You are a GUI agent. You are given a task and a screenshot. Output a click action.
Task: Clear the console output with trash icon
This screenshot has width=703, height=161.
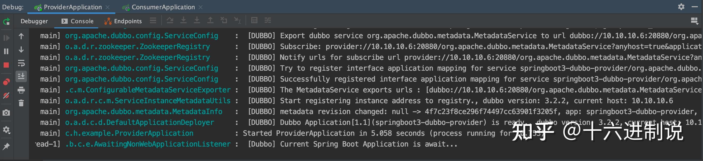(x=21, y=103)
